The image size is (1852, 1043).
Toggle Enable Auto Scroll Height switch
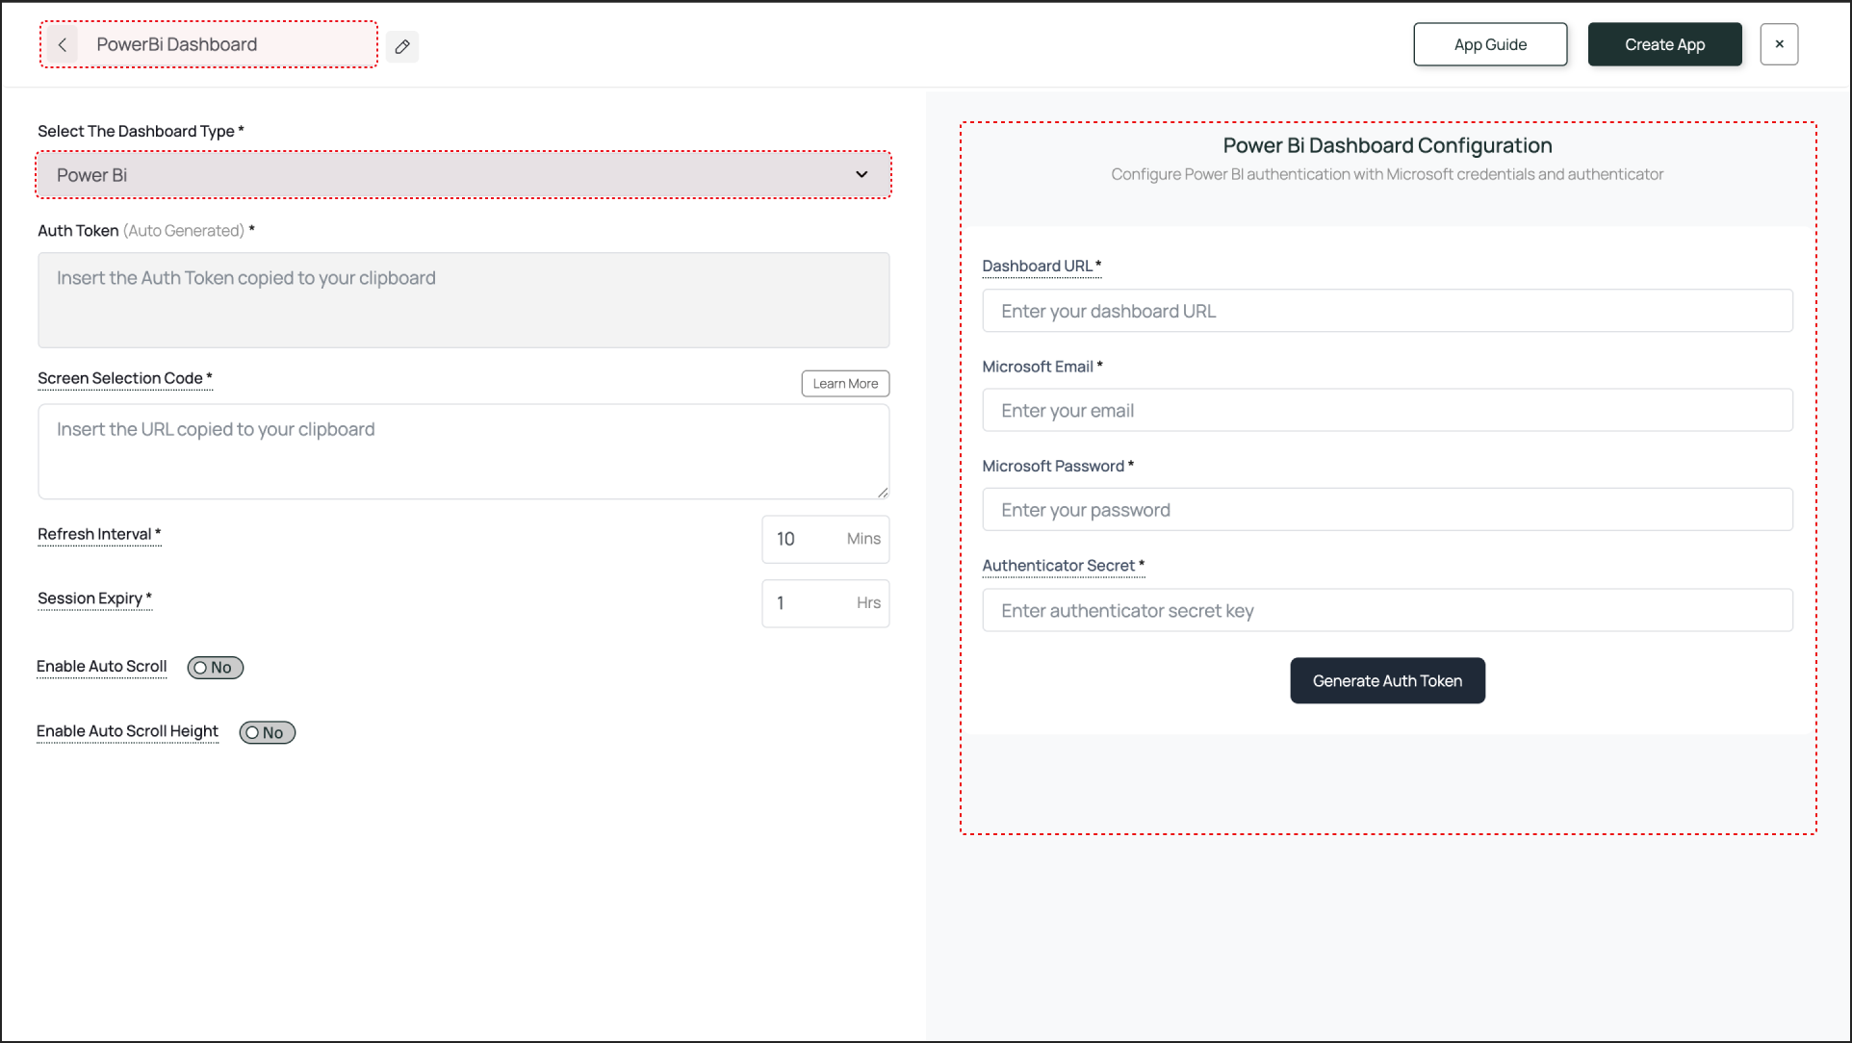[x=268, y=733]
